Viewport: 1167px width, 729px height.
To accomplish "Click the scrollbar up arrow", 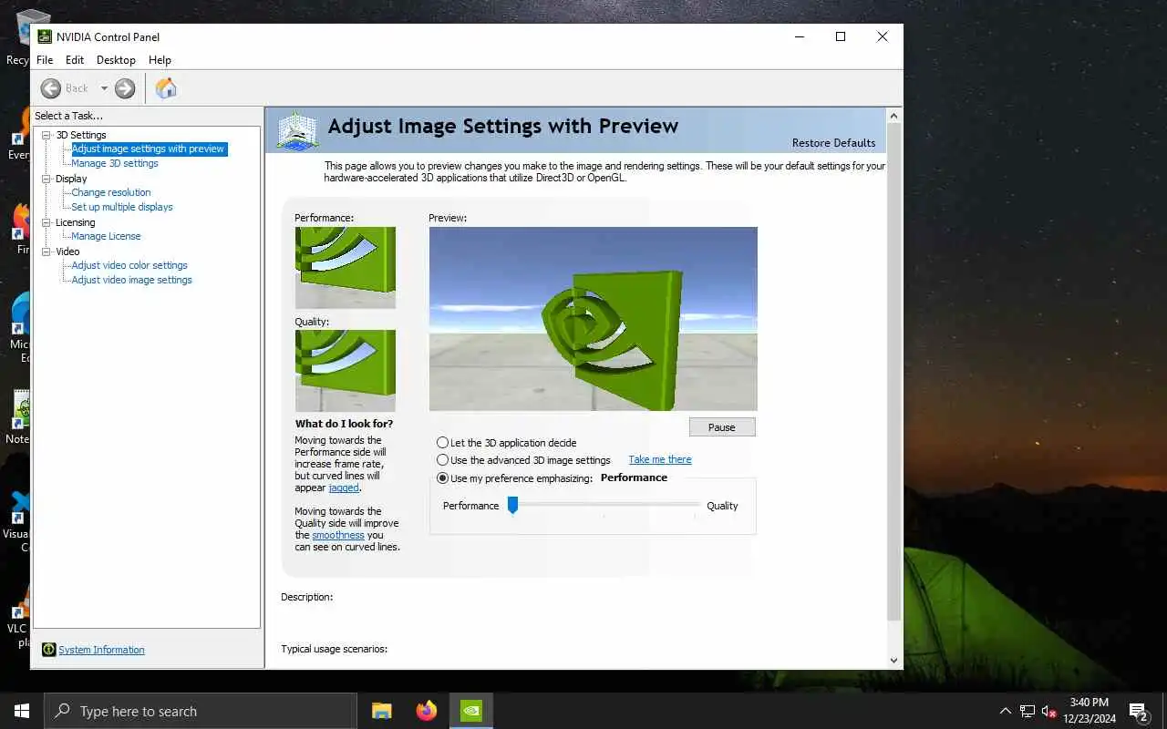I will pyautogui.click(x=893, y=116).
